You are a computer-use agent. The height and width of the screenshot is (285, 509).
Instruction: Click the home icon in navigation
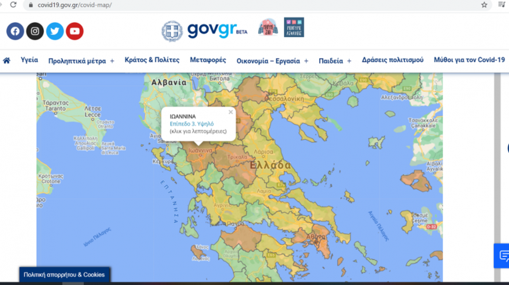click(7, 61)
